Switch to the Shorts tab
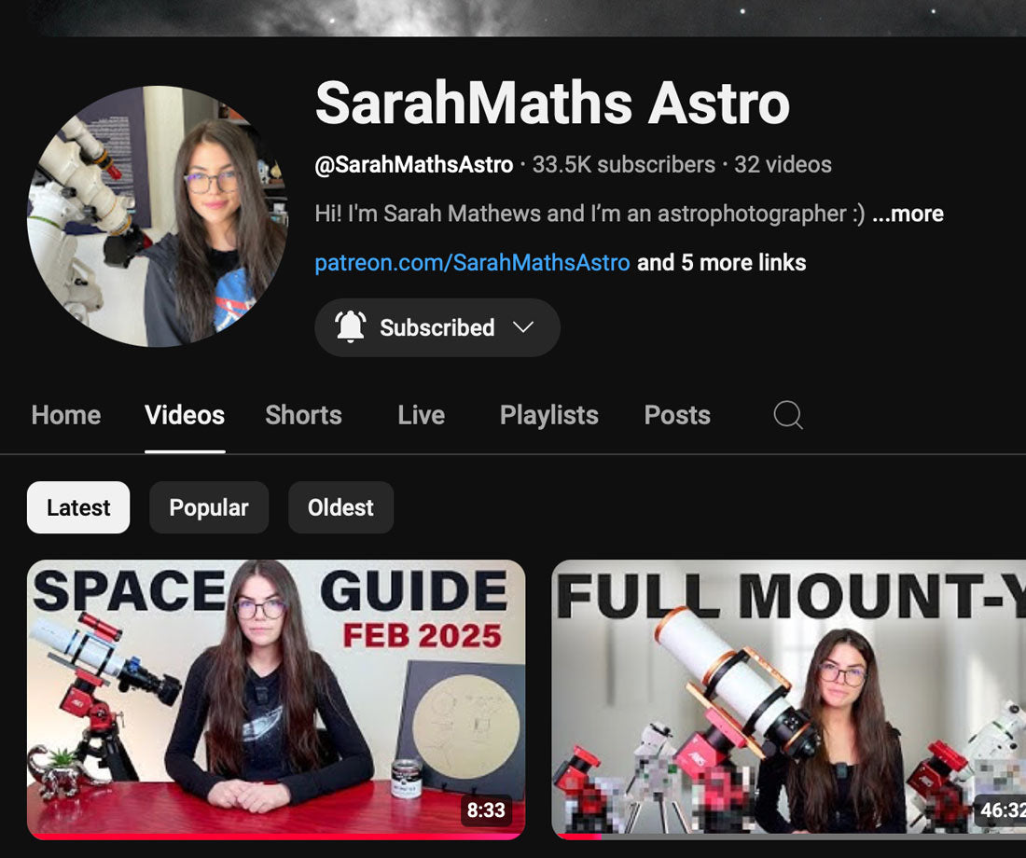The height and width of the screenshot is (858, 1026). (x=303, y=415)
